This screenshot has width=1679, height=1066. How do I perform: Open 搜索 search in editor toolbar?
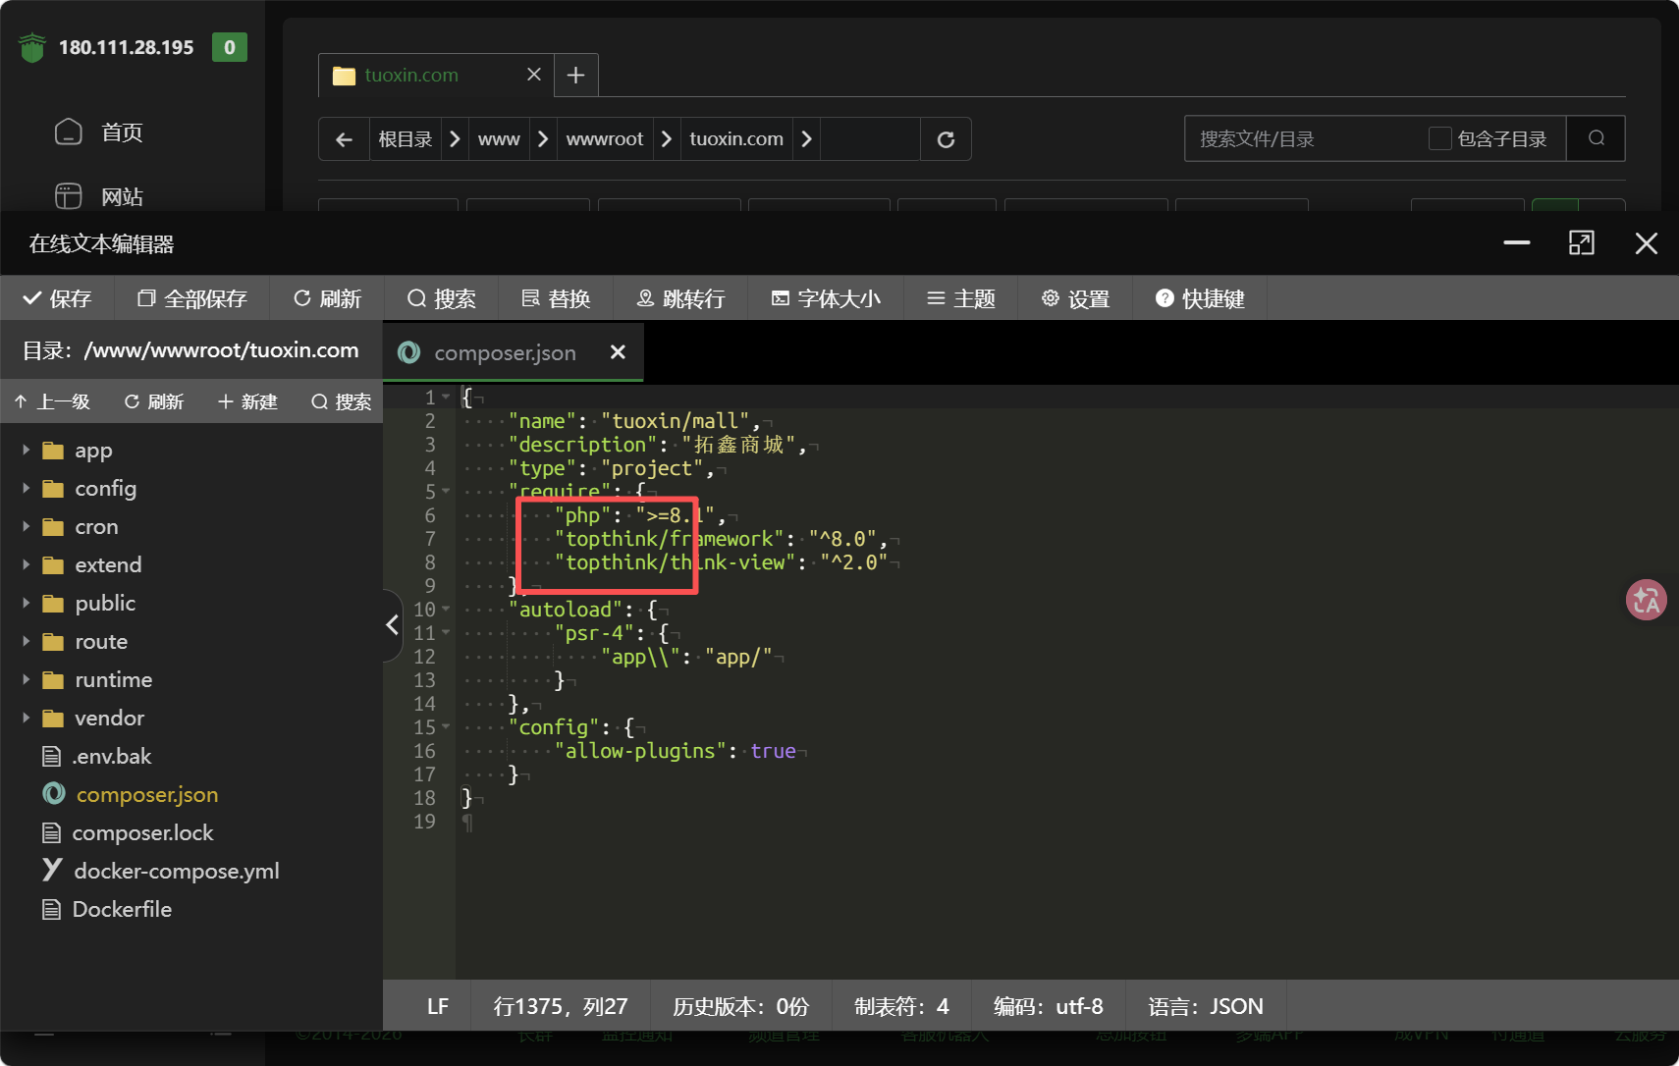pos(442,298)
